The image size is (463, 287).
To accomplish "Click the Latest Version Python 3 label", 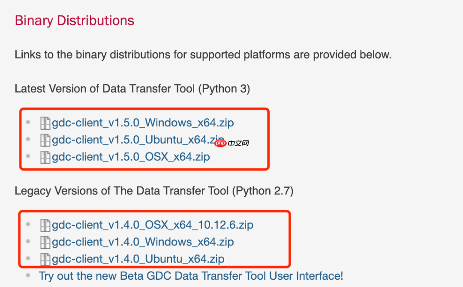I will tap(132, 89).
